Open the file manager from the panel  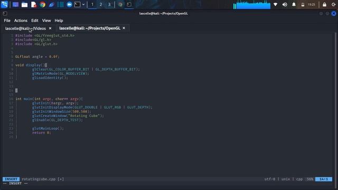[25, 5]
